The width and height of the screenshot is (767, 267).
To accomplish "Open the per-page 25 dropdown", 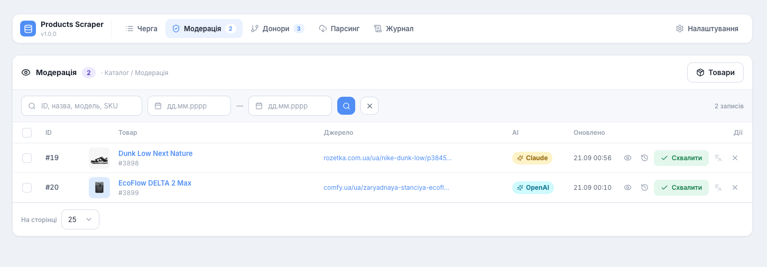I will click(80, 219).
